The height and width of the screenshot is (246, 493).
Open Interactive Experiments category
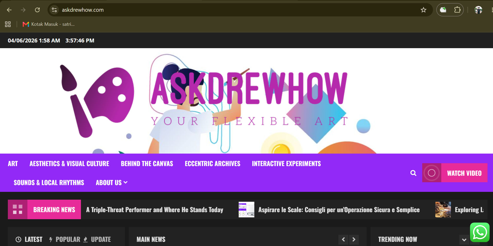286,164
